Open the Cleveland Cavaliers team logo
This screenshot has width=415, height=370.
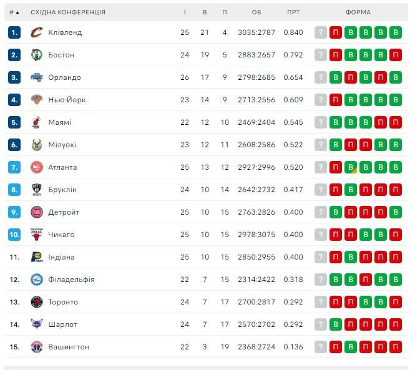tap(37, 32)
